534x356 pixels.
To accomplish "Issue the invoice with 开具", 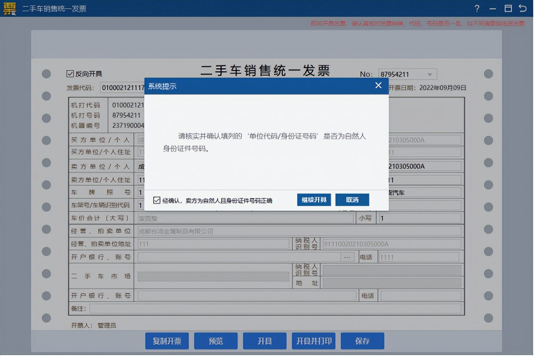I will tap(265, 341).
